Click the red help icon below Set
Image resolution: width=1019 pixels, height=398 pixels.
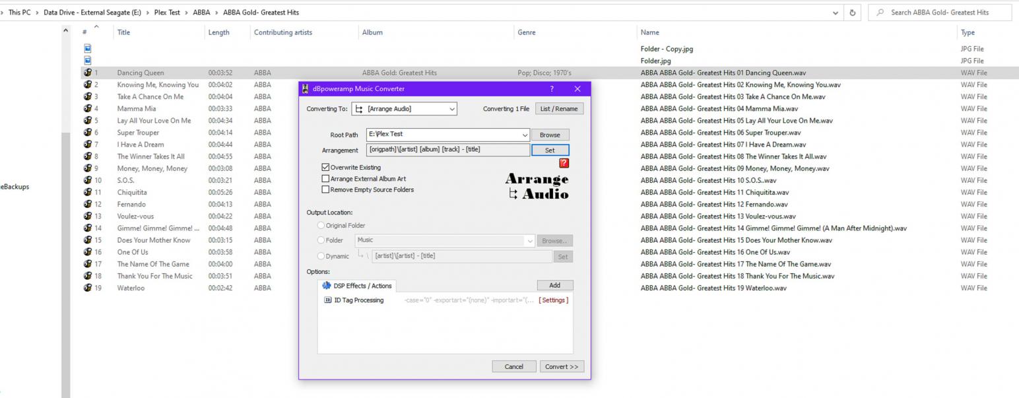564,163
